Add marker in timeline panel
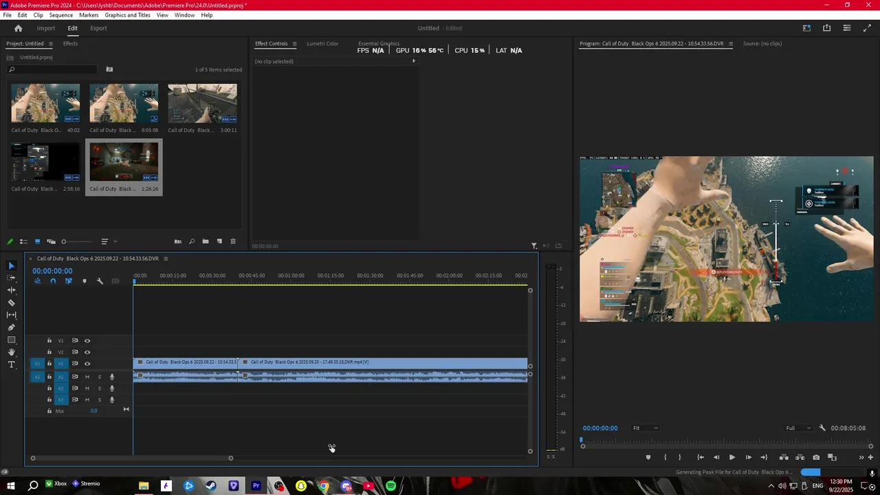Image resolution: width=880 pixels, height=495 pixels. pyautogui.click(x=85, y=281)
